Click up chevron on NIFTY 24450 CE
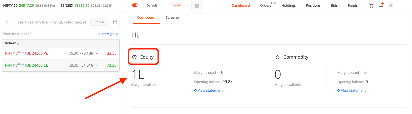Viewport: 412px width, 114px height. [97, 65]
